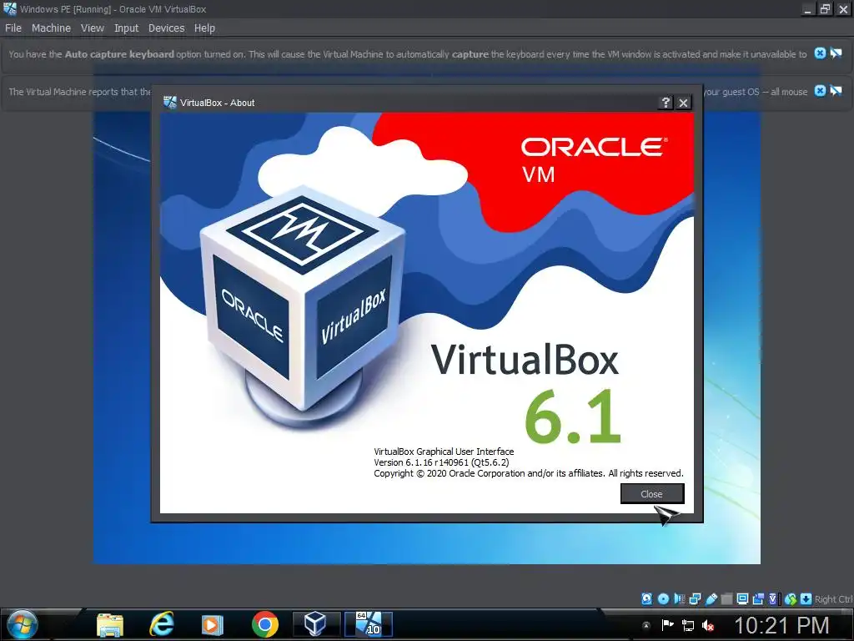Suppress the Auto capture keyboard message permanently
The width and height of the screenshot is (854, 641).
pos(836,53)
